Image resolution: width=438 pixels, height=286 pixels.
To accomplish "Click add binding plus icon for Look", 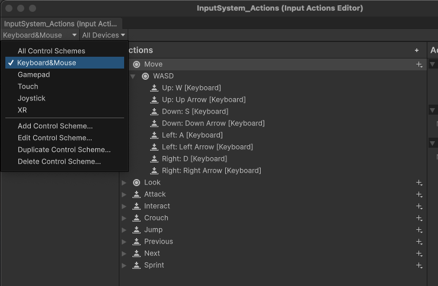I will pyautogui.click(x=419, y=183).
